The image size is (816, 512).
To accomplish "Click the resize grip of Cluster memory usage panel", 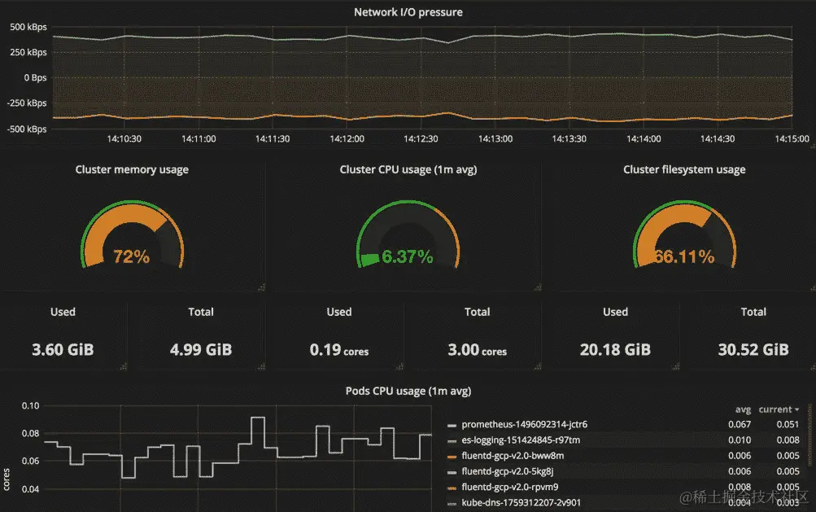I will click(262, 287).
